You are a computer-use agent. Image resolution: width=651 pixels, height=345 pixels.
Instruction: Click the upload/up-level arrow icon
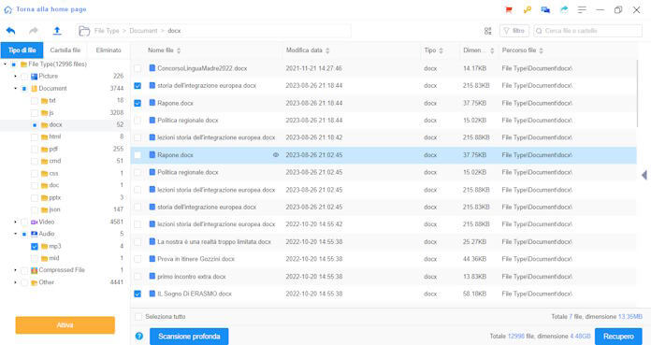coord(57,31)
